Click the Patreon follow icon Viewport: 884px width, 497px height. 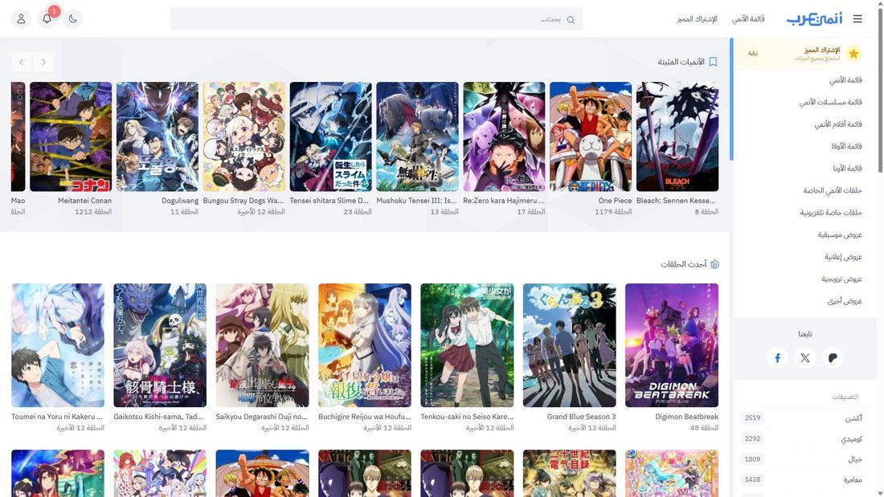(x=833, y=358)
